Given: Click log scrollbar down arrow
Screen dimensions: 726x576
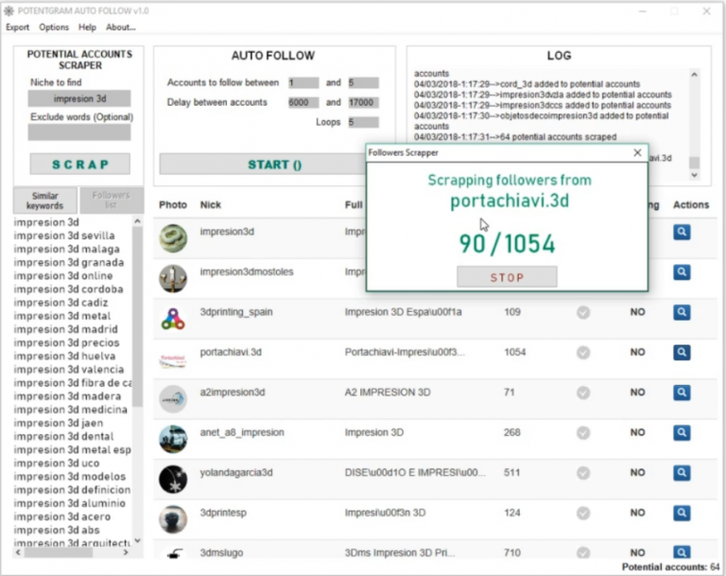Looking at the screenshot, I should point(694,175).
